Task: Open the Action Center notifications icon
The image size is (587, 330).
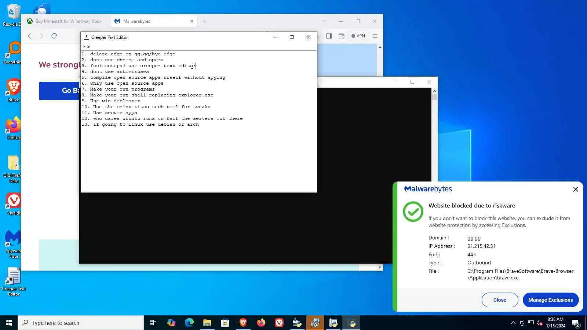Action: click(x=576, y=323)
